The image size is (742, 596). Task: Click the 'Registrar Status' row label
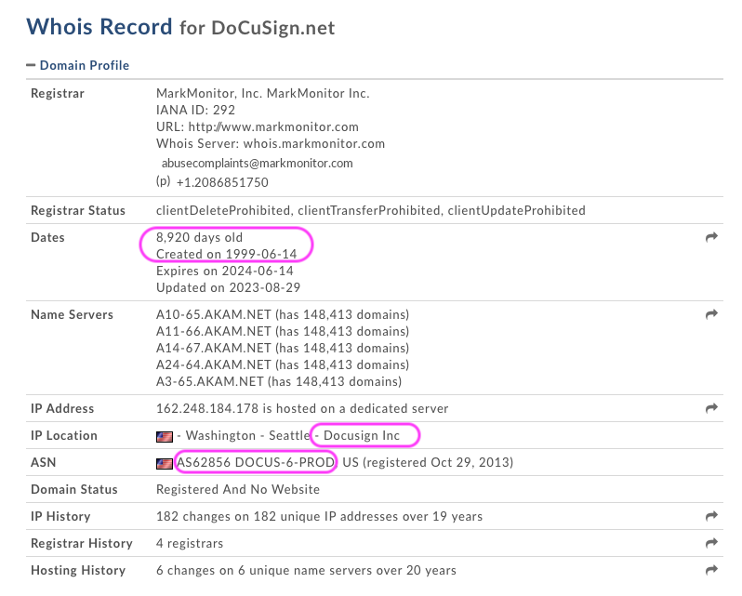[x=78, y=210]
